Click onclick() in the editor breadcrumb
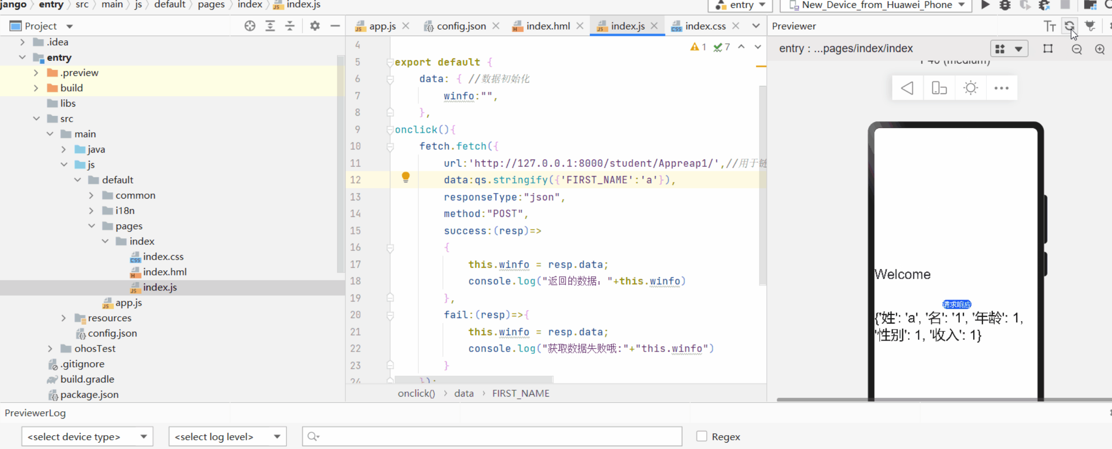 tap(416, 393)
